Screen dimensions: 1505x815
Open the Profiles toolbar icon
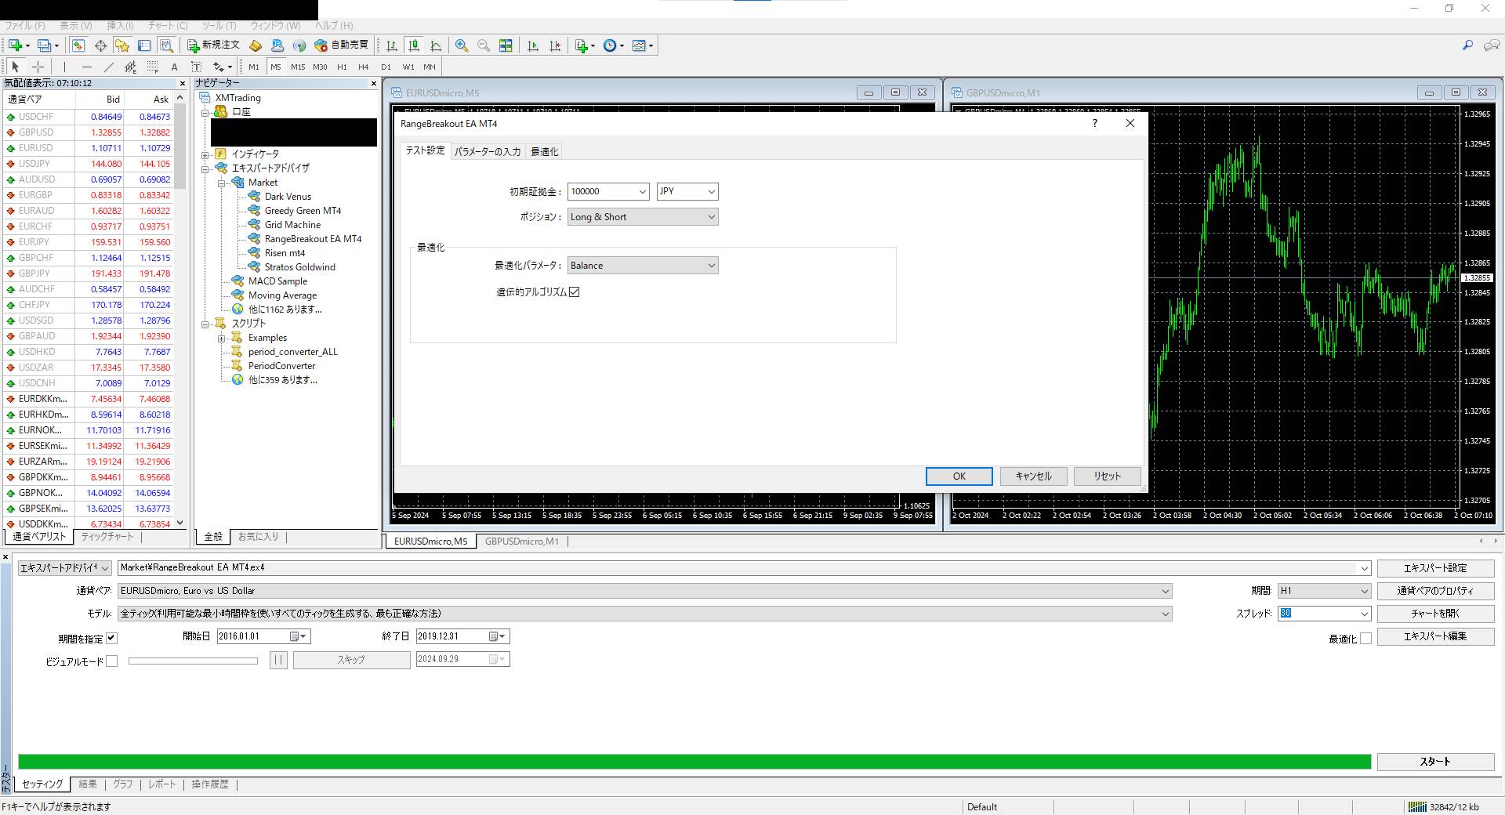[x=45, y=45]
